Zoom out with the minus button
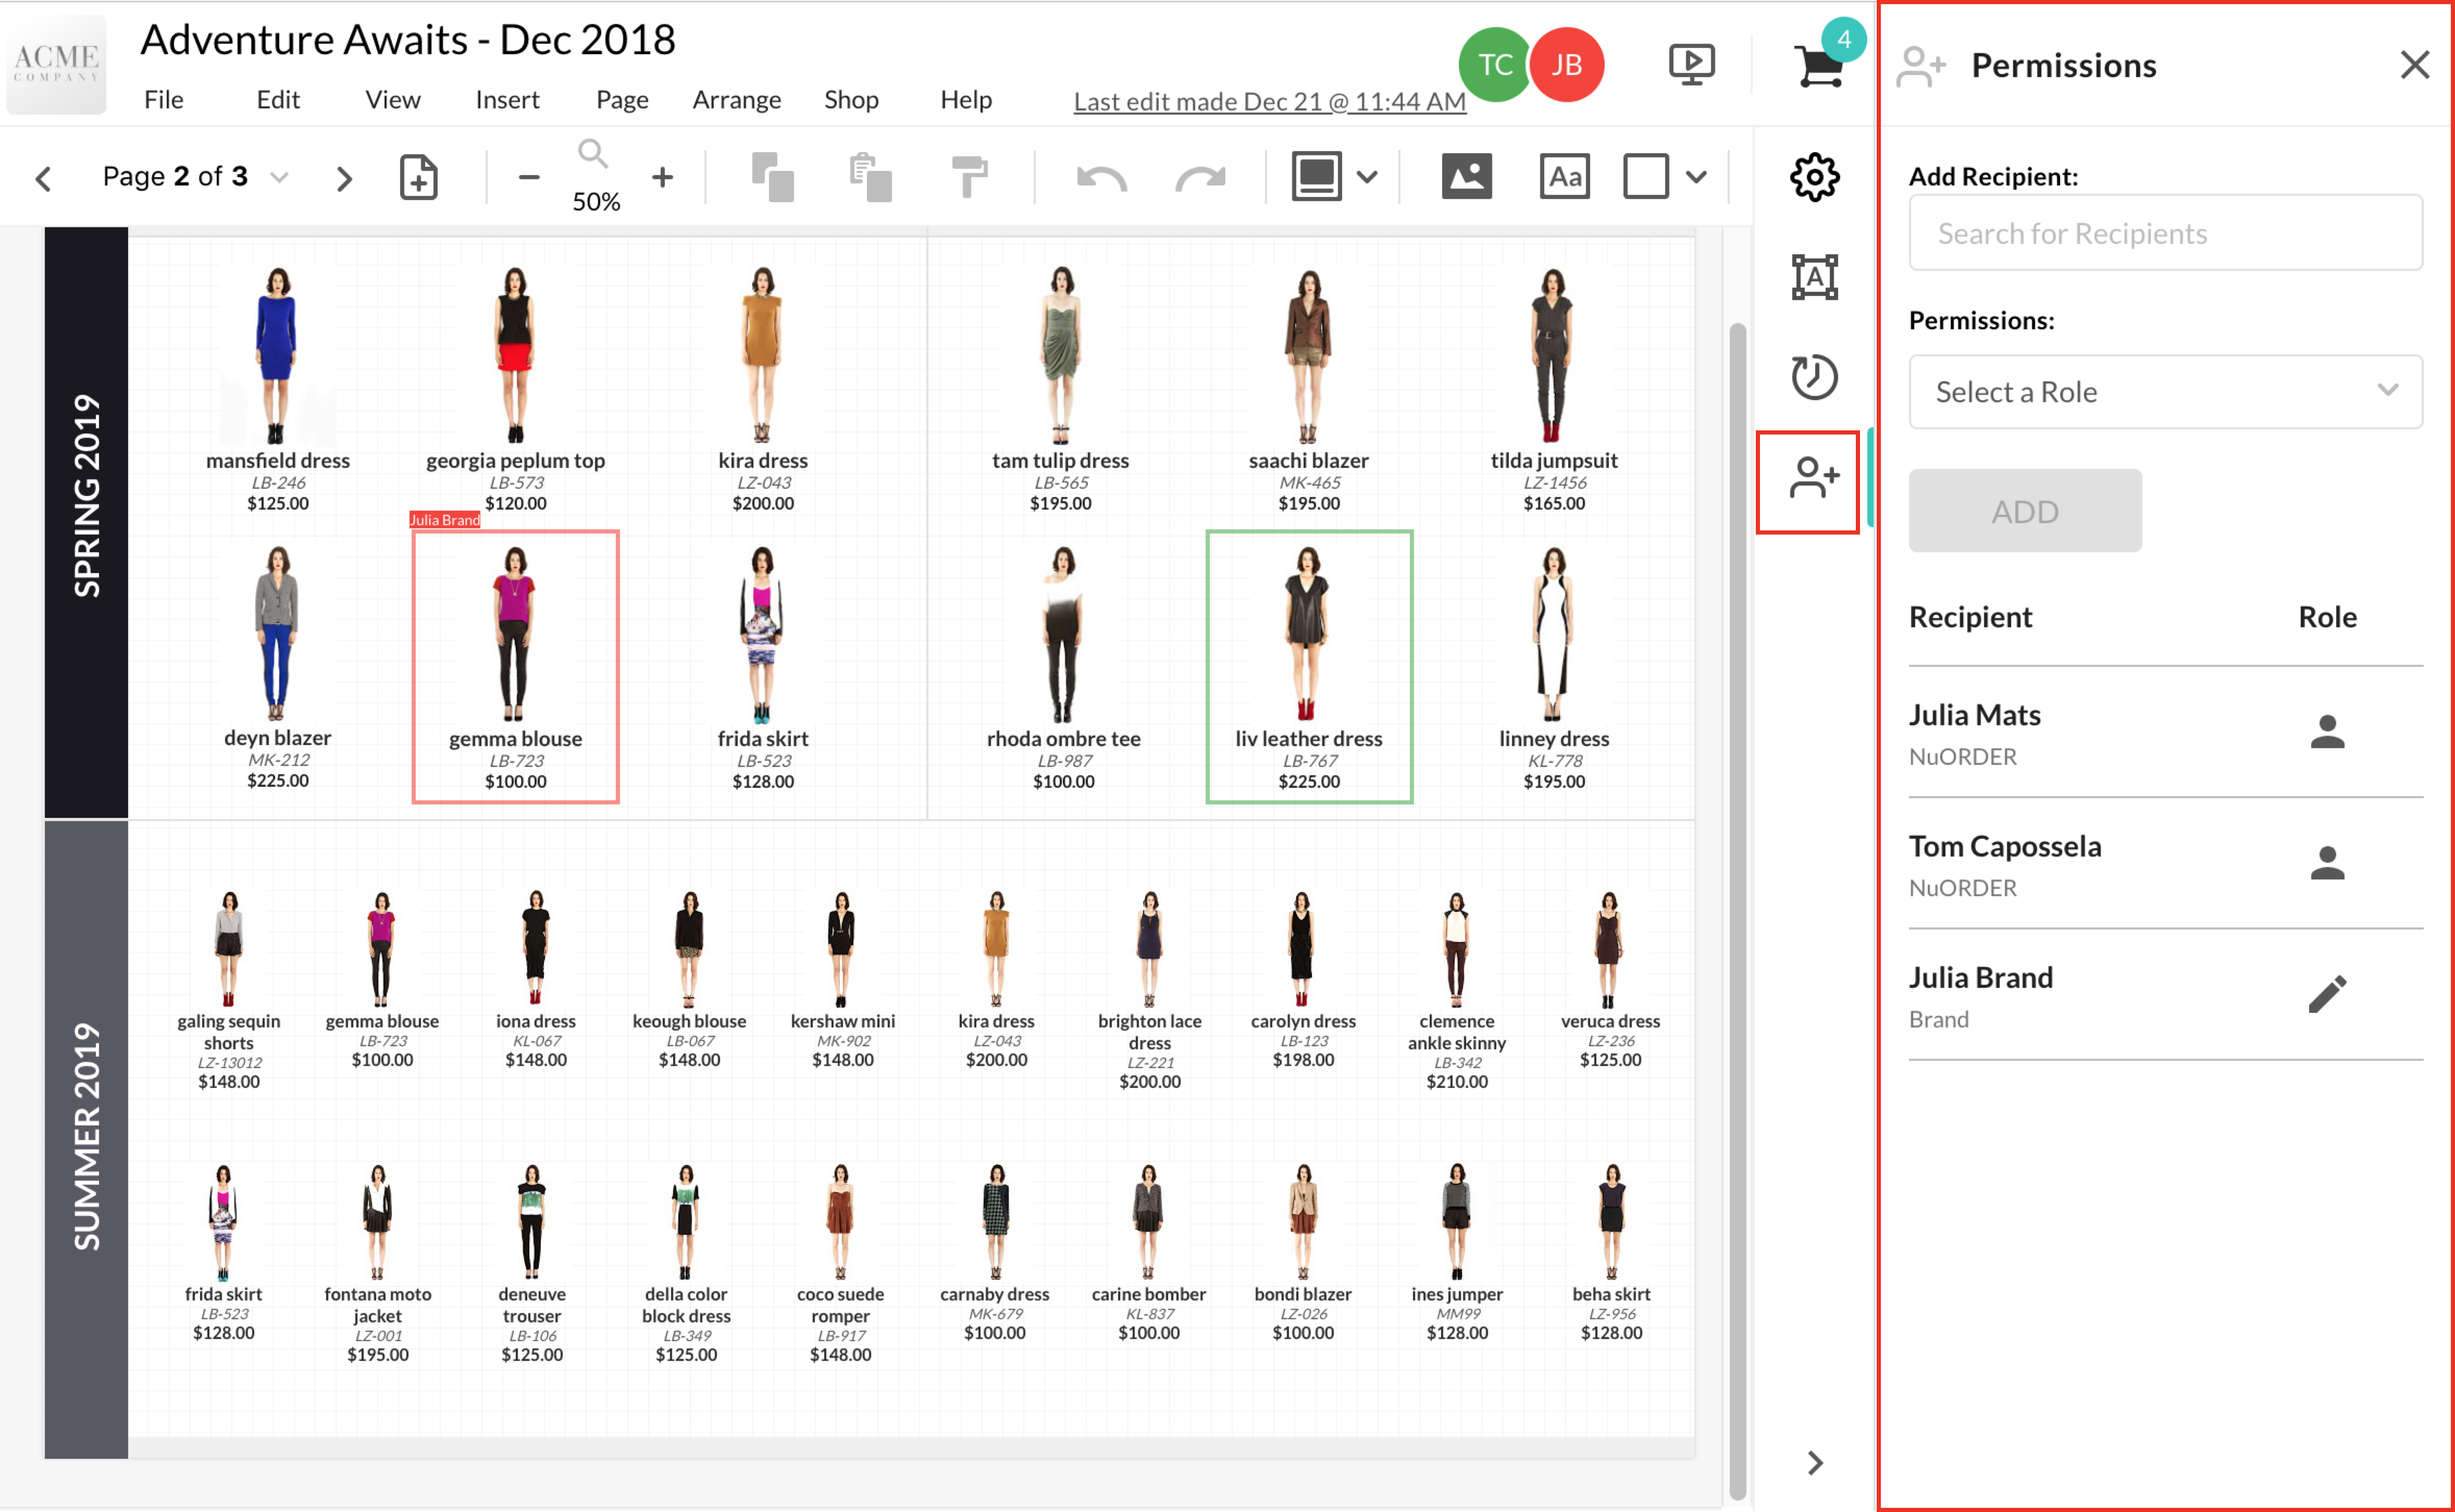 pyautogui.click(x=529, y=178)
